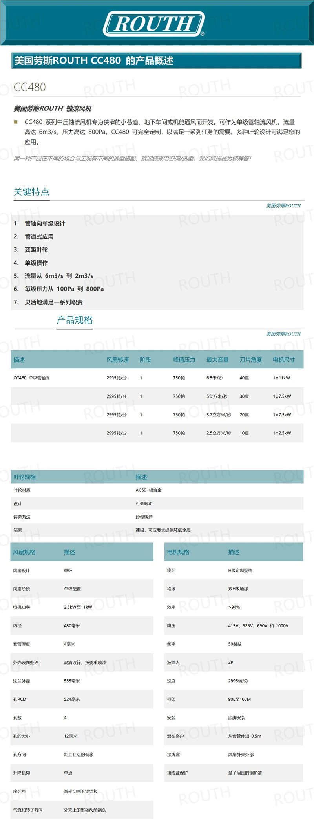Select the inner diameter value "480毫米"

click(x=72, y=626)
